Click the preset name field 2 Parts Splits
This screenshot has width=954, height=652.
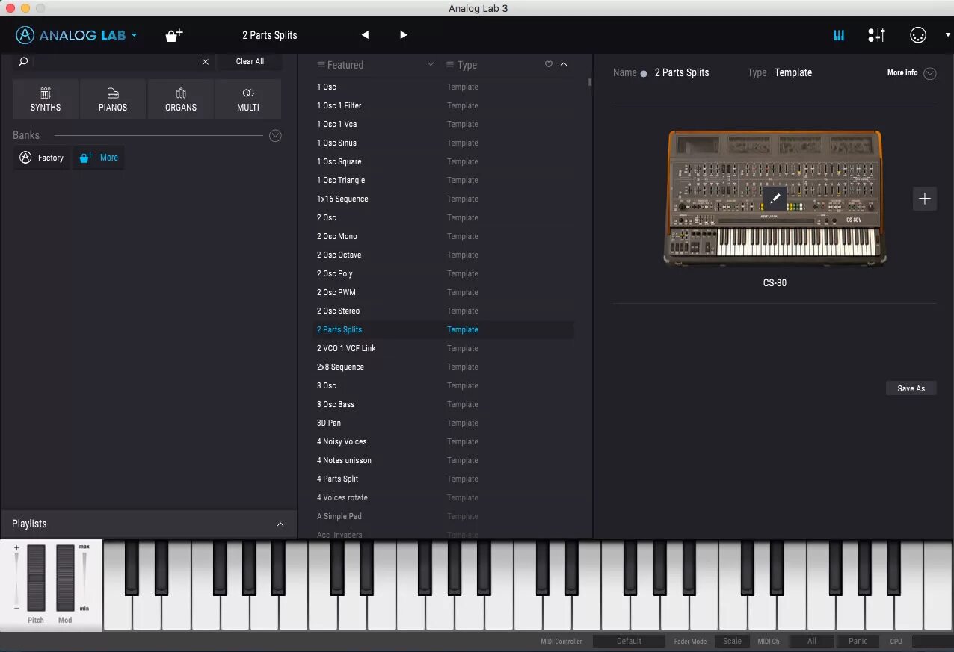682,72
